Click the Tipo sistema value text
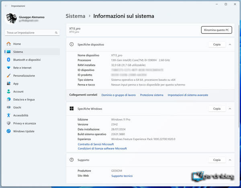241x188 pixels. coord(143,80)
